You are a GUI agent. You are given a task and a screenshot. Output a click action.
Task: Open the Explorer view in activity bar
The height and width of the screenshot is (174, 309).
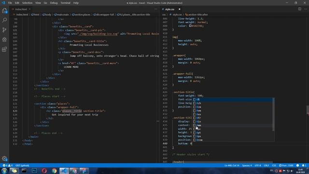tap(4, 11)
